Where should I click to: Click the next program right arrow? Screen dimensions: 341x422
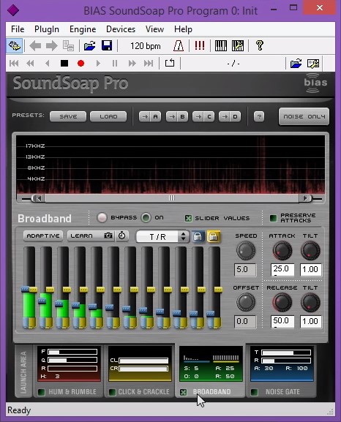click(x=51, y=46)
